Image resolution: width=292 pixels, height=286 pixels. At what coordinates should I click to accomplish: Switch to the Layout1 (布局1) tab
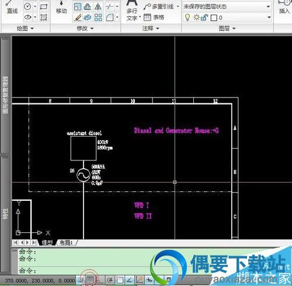click(66, 243)
